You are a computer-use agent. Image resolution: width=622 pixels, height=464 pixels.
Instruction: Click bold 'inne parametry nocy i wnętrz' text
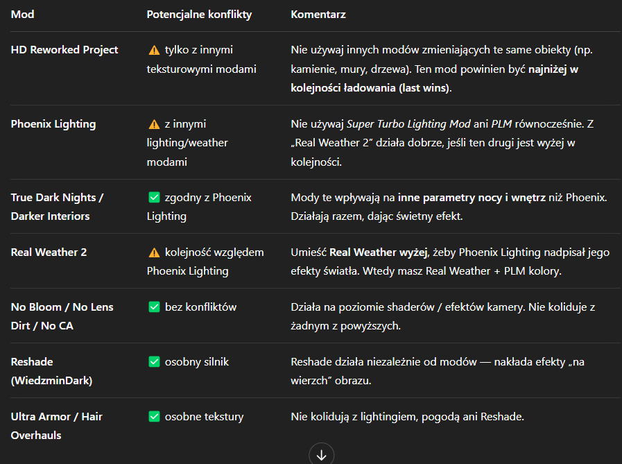tap(472, 197)
